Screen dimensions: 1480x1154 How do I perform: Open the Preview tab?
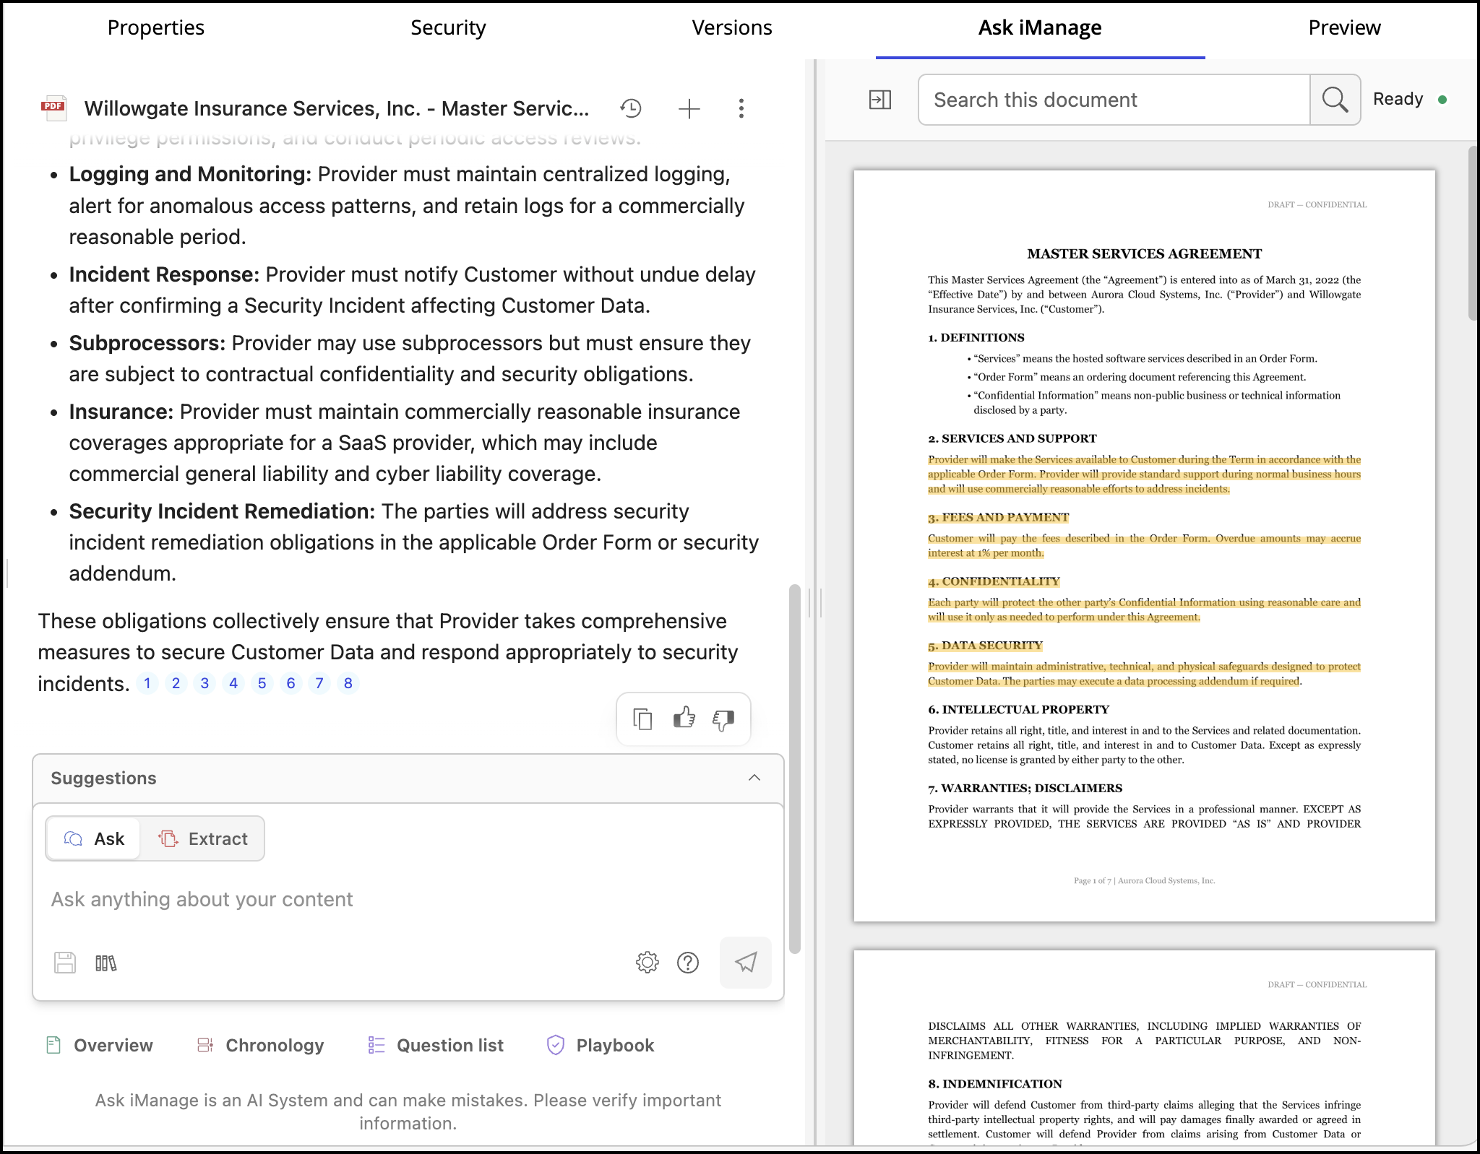1344,27
